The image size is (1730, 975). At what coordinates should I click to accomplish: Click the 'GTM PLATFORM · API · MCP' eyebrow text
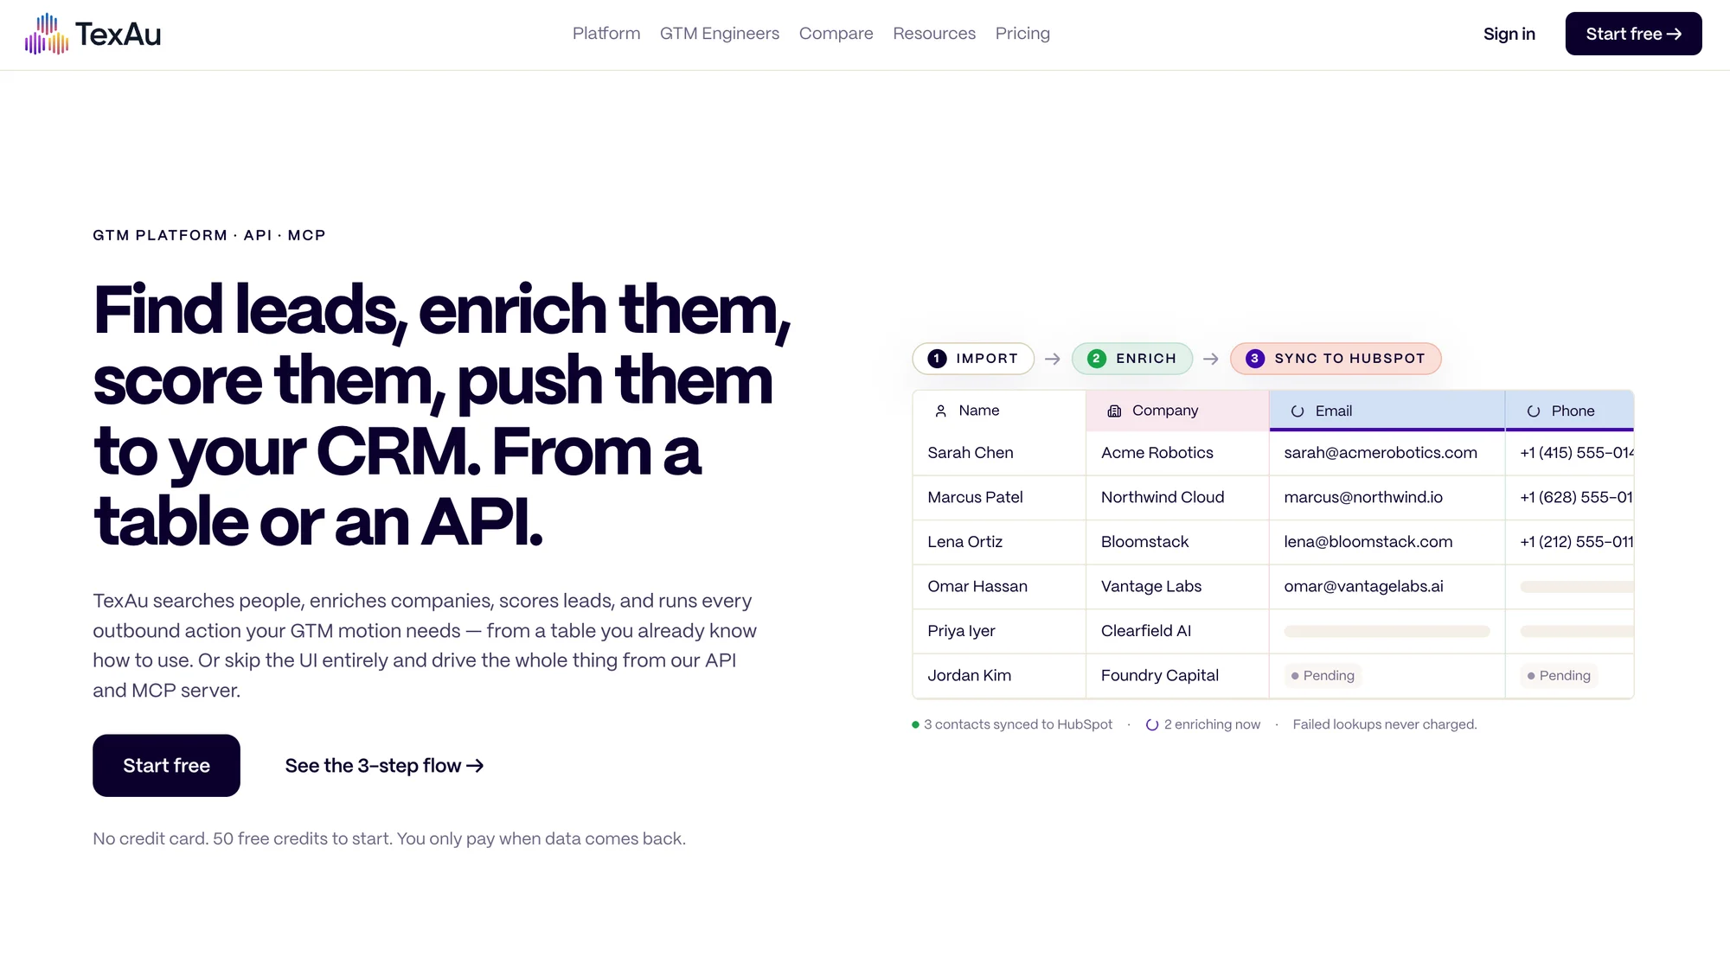click(x=209, y=235)
